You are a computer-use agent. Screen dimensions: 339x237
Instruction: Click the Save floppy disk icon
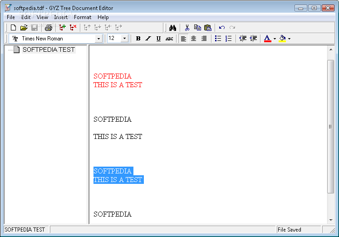point(34,28)
